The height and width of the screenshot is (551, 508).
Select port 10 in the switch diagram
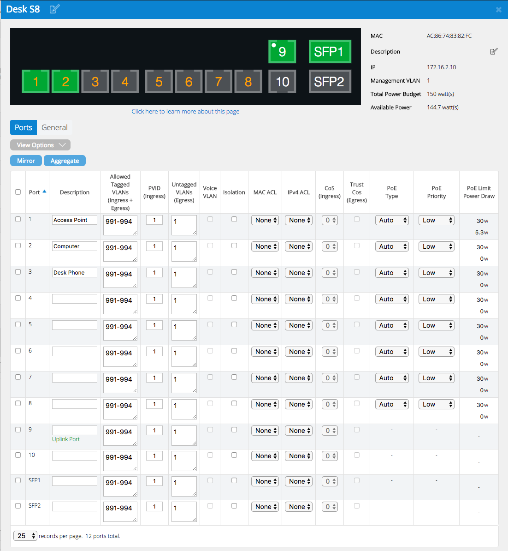(x=282, y=82)
